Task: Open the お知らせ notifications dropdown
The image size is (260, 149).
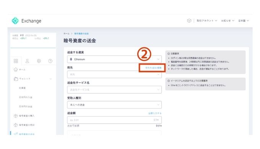Action: click(x=227, y=21)
